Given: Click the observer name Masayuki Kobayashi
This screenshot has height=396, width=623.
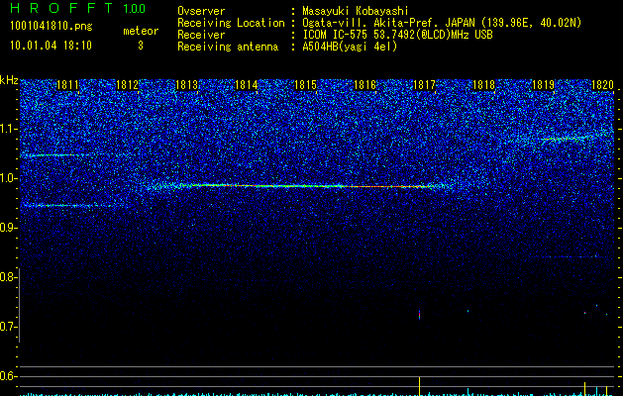Looking at the screenshot, I should tap(356, 11).
